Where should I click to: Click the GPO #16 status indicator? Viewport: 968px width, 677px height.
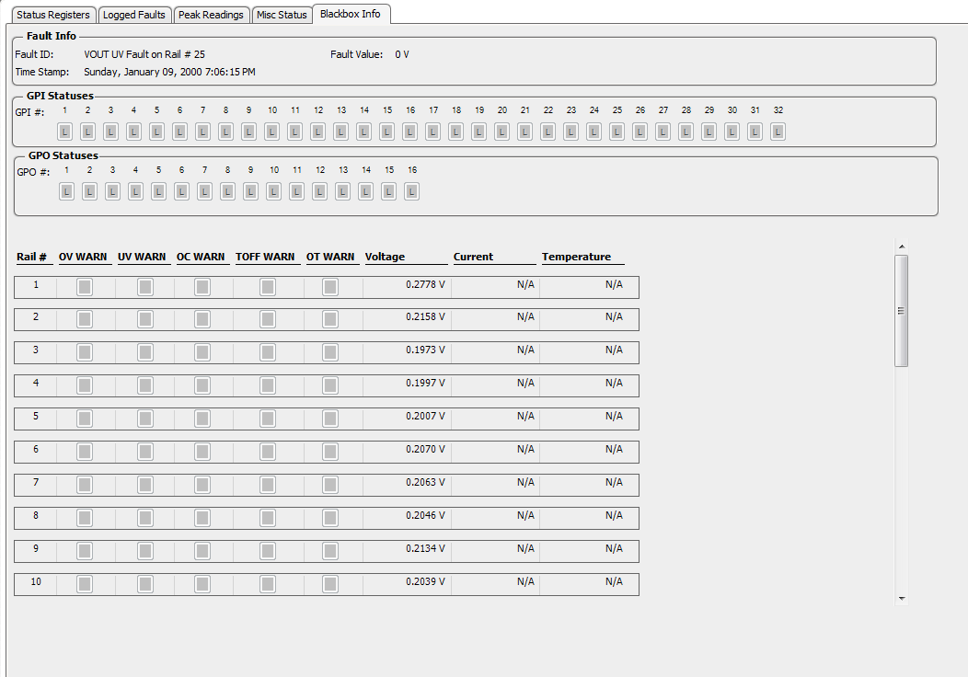click(410, 191)
